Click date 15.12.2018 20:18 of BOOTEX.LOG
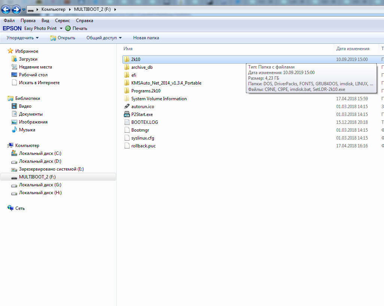Viewport: 384px width, 306px height. click(x=352, y=122)
